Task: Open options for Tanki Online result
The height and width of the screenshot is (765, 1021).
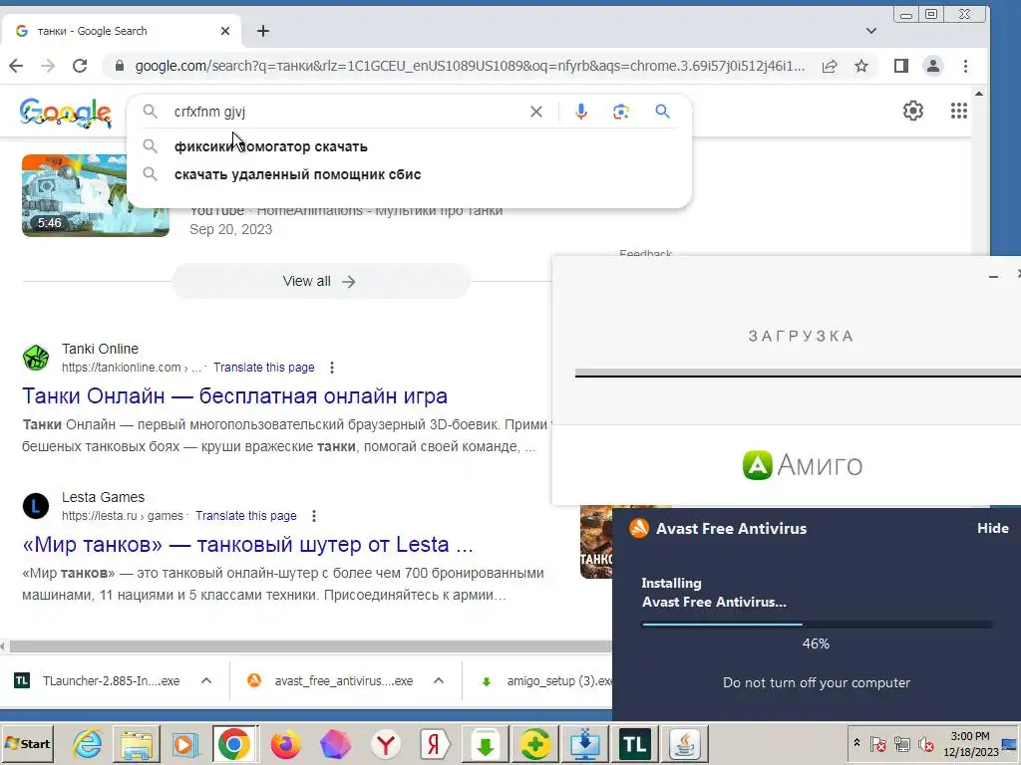Action: (x=332, y=368)
